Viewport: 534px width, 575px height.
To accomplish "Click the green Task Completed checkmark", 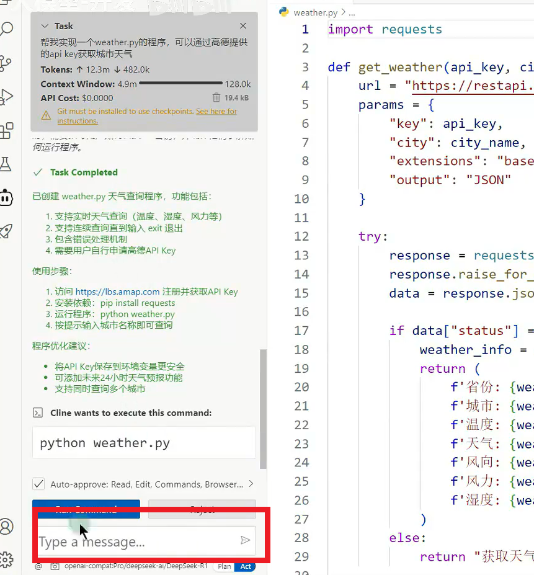I will tap(38, 172).
